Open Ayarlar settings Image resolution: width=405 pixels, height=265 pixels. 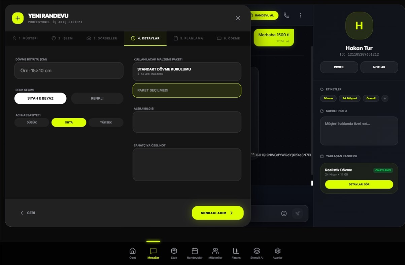click(x=277, y=253)
